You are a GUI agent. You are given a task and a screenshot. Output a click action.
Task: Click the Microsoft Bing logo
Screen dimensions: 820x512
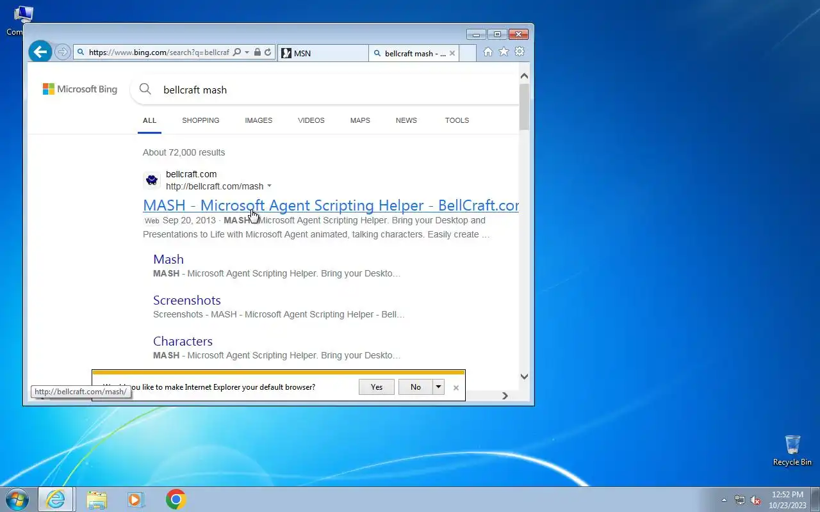[80, 89]
